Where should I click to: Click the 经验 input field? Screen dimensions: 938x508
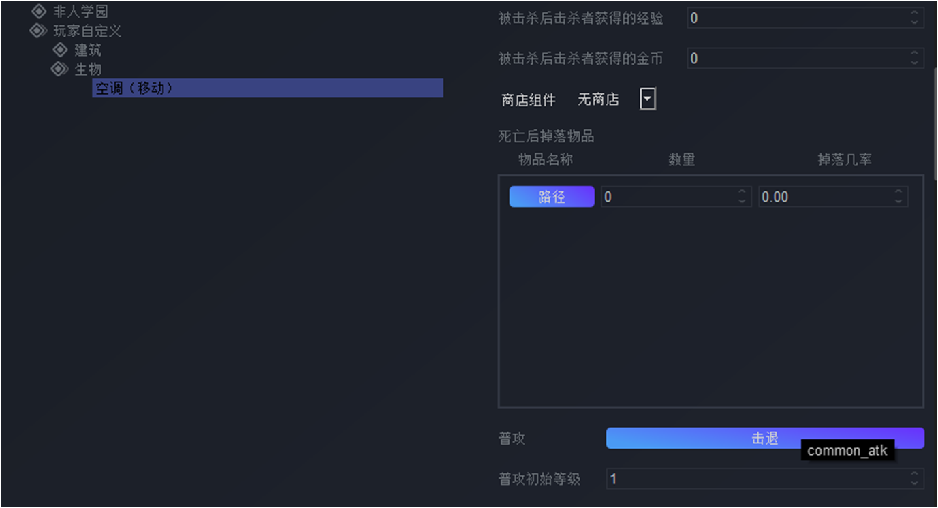tap(798, 18)
